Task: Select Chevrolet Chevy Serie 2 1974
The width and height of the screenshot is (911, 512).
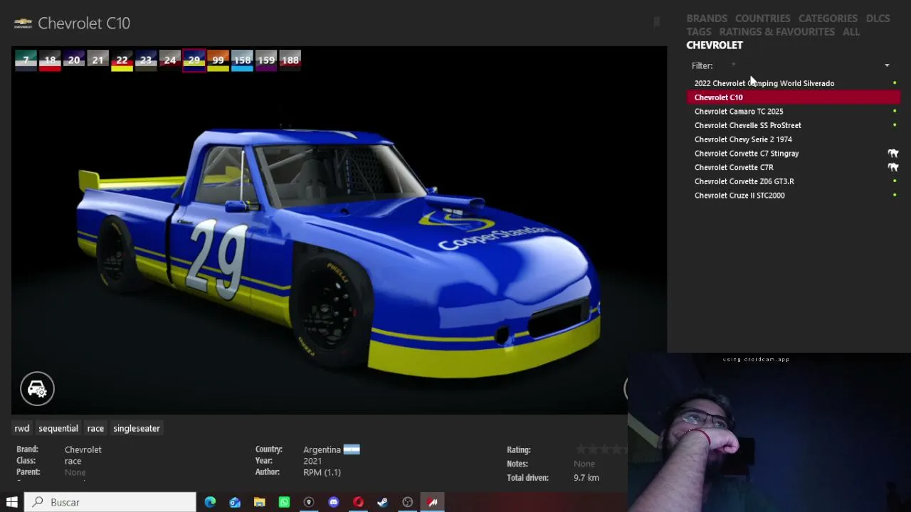Action: click(794, 139)
